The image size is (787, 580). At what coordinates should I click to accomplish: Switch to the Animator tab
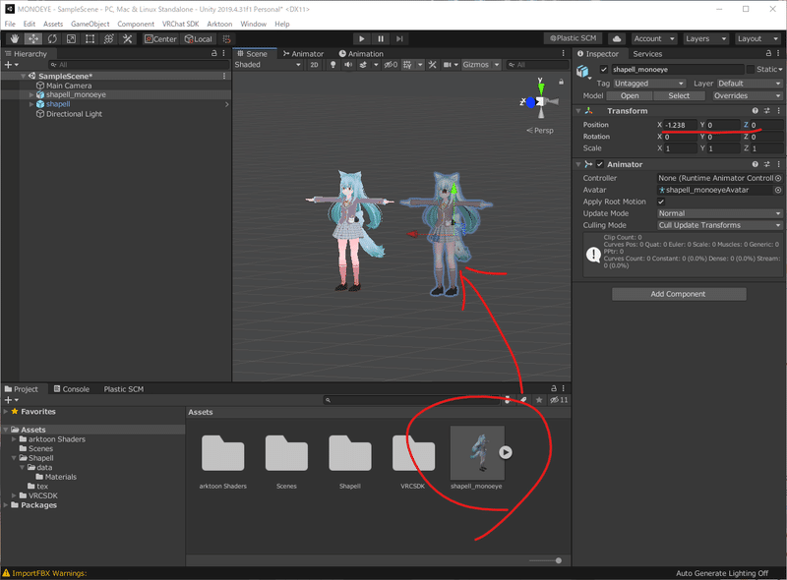303,54
